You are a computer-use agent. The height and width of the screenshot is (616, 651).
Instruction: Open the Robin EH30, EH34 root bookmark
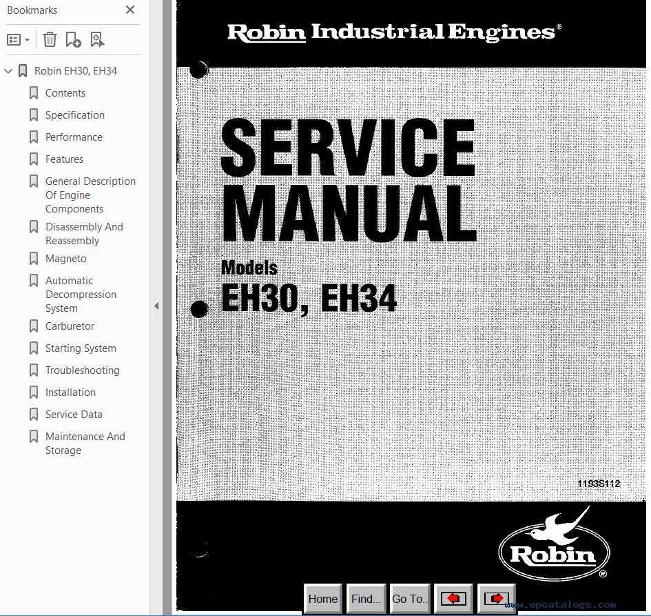tap(76, 71)
